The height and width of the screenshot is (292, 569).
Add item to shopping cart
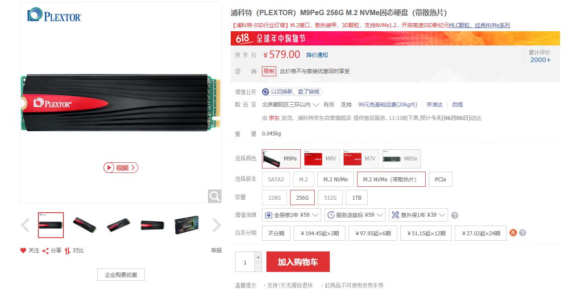tap(298, 262)
